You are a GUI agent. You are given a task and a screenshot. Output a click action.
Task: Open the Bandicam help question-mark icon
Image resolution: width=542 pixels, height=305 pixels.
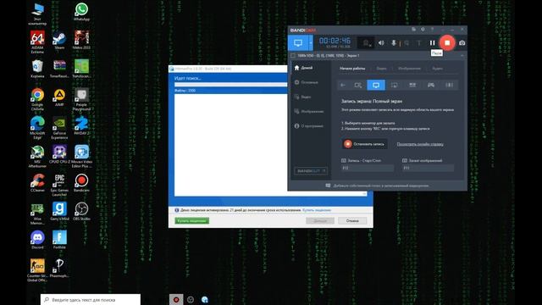click(432, 30)
